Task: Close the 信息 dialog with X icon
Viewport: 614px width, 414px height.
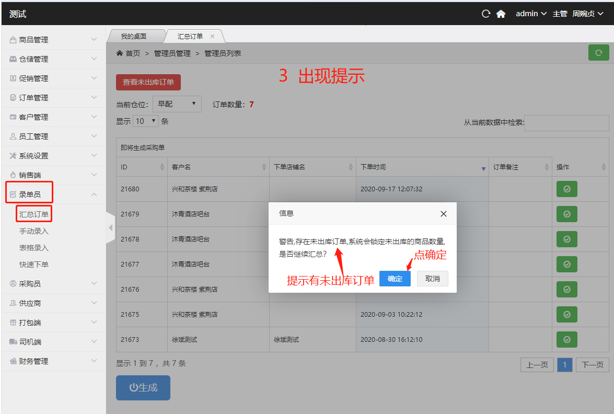Action: coord(443,214)
